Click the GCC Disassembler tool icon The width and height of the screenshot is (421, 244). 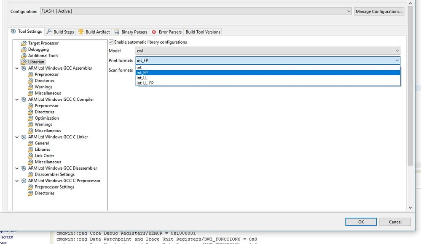(24, 168)
